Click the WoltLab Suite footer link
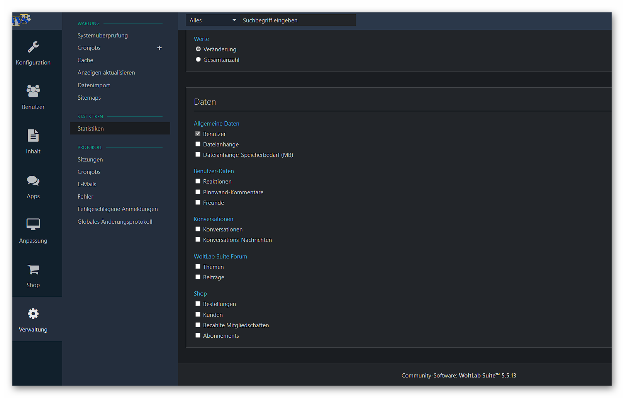The image size is (624, 398). point(487,376)
